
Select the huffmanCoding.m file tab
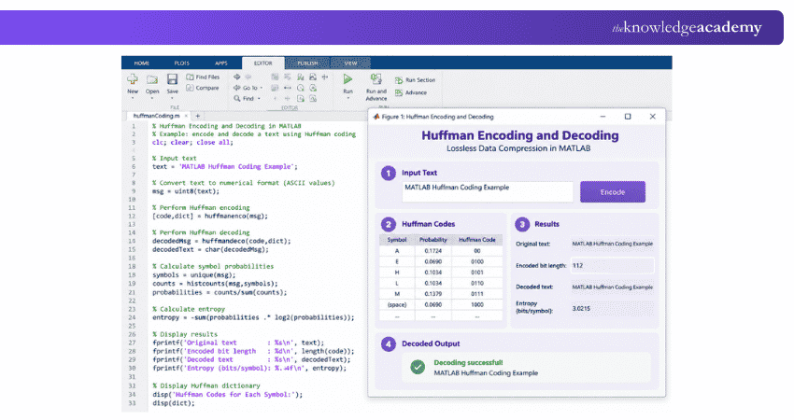(157, 116)
